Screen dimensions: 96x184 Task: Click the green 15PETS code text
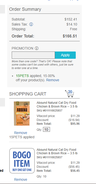tap(22, 76)
